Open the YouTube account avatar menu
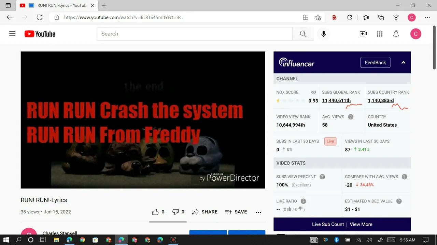437x245 pixels. 415,34
